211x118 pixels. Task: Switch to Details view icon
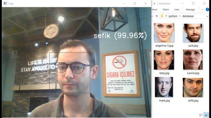[x=201, y=115]
